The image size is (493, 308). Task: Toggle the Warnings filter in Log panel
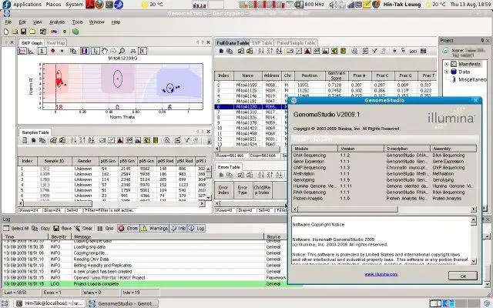point(154,229)
